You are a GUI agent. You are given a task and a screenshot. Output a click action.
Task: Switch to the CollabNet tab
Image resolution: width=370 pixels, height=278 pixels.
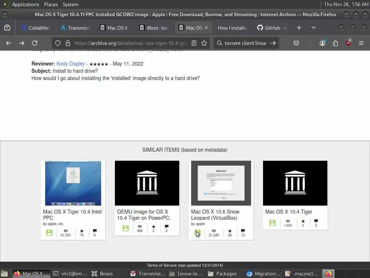[35, 28]
